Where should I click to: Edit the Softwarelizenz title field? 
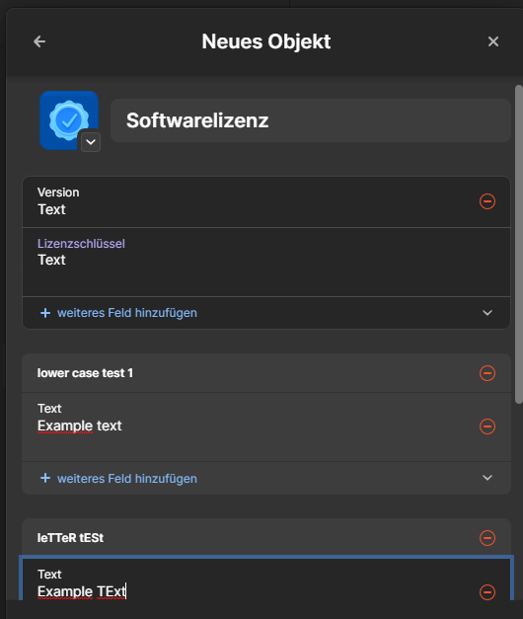click(310, 120)
